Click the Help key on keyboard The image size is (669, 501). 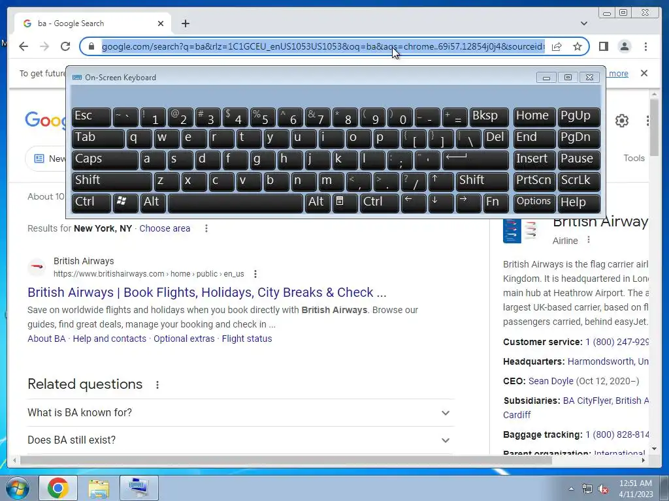[x=579, y=203]
